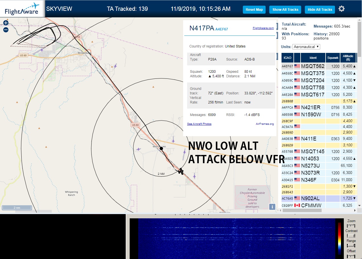
Task: Click the A4EF67 hex code link
Action: 222,29
